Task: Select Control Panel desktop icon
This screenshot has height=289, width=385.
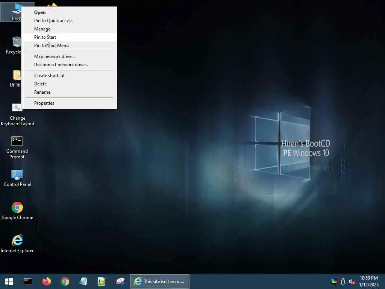Action: click(17, 178)
